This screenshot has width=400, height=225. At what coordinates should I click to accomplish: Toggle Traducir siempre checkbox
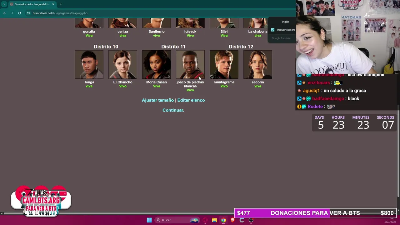pos(273,30)
